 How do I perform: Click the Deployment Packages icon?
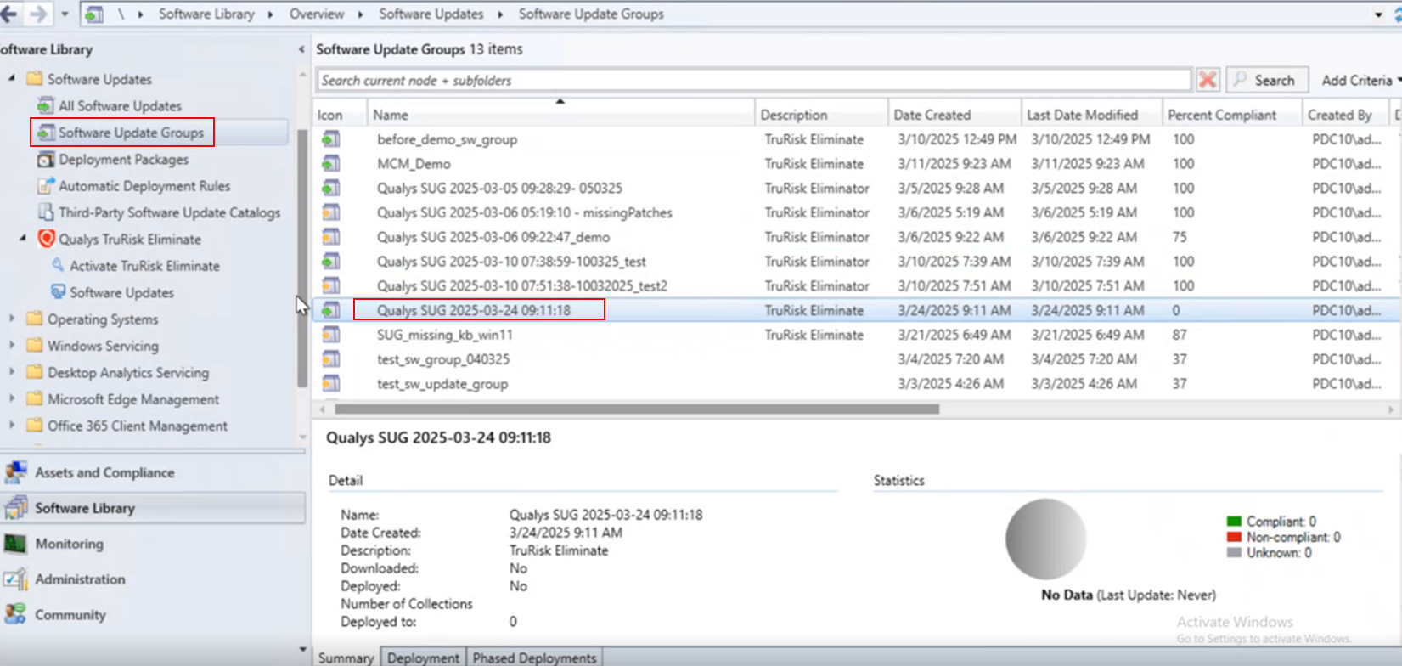coord(46,160)
